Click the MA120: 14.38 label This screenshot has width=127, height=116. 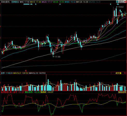[82, 2]
